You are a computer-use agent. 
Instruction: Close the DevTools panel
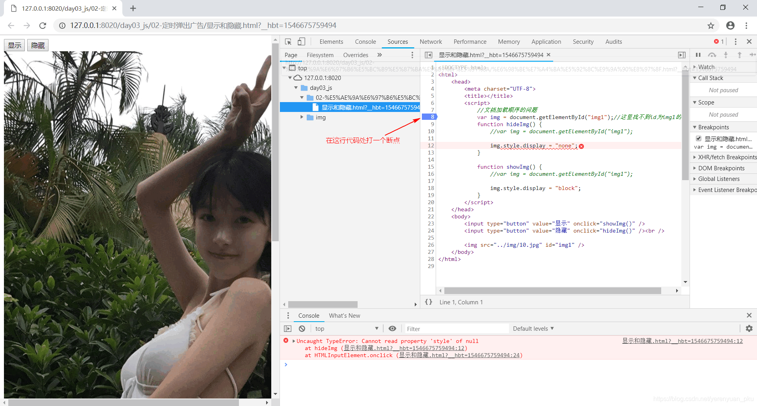coord(749,42)
